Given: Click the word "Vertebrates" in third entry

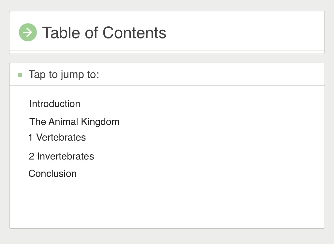Looking at the screenshot, I should (x=61, y=137).
